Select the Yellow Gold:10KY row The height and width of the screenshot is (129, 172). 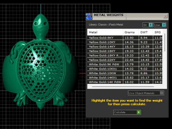[125, 42]
